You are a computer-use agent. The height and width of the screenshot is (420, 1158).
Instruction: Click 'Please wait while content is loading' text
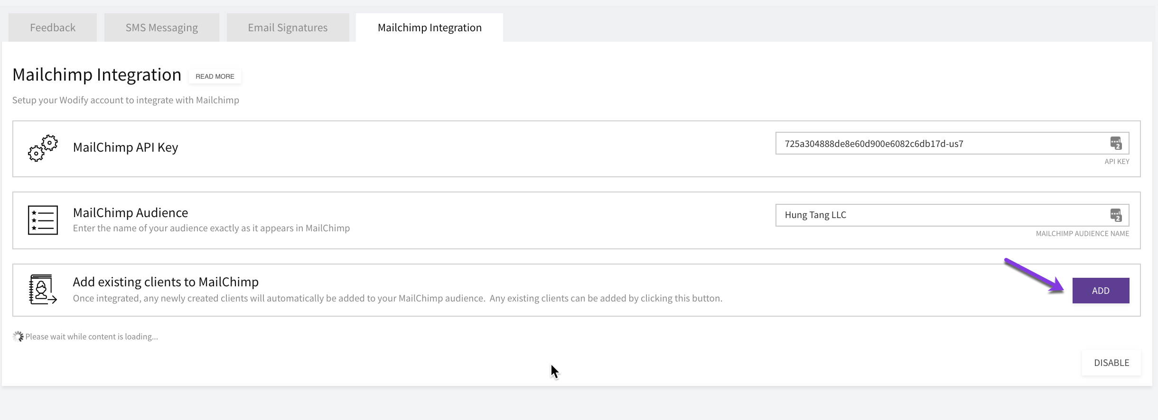coord(92,337)
